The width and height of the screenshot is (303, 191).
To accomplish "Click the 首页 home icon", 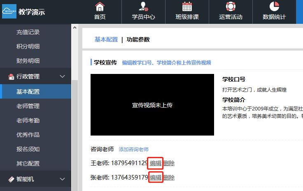I will 100,7.
